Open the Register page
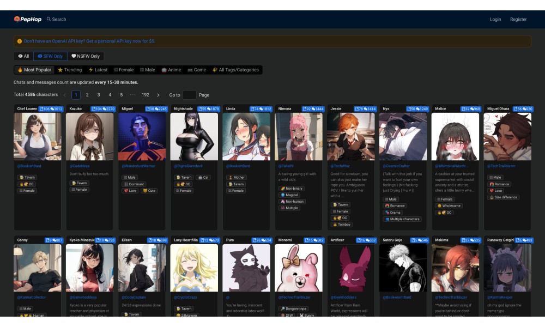Screen dimensions: 545x327 coord(518,19)
